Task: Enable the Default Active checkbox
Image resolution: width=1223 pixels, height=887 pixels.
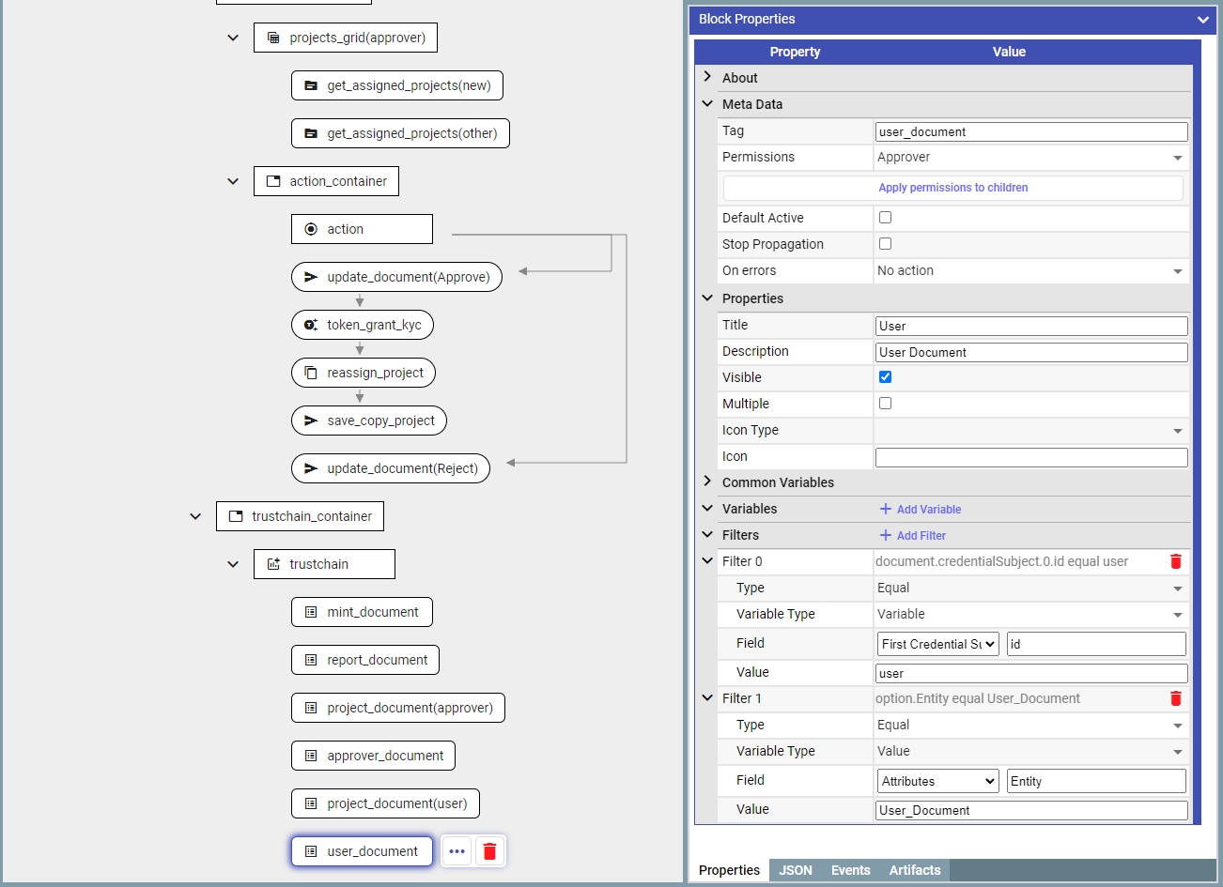Action: [x=885, y=218]
